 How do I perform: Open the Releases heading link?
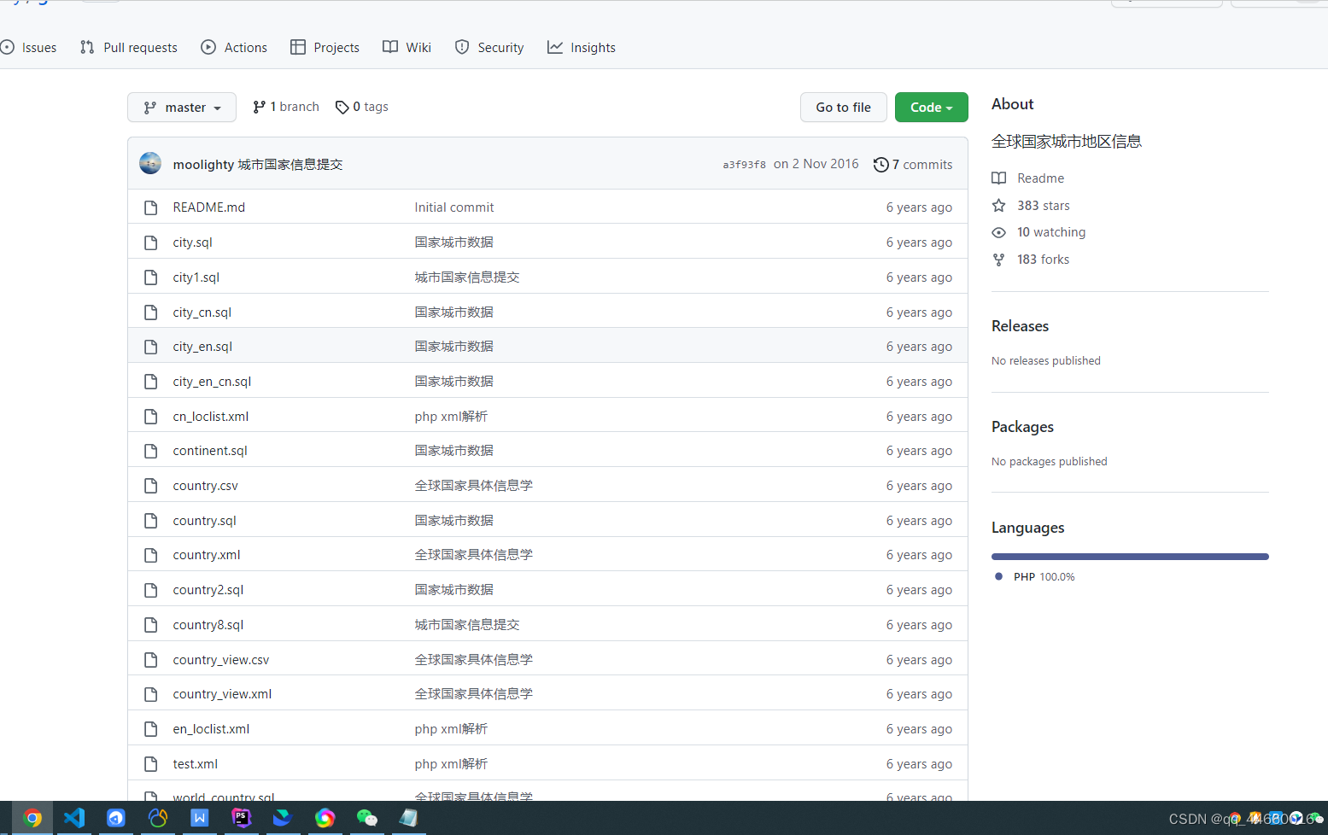[x=1020, y=326]
